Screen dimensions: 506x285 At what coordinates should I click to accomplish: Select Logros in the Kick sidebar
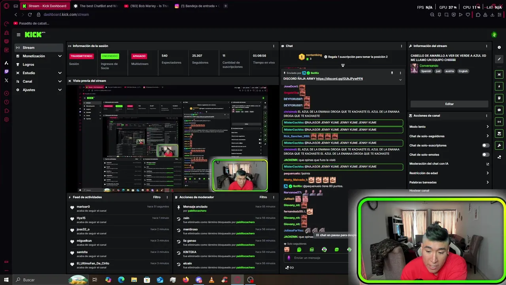coord(39,65)
